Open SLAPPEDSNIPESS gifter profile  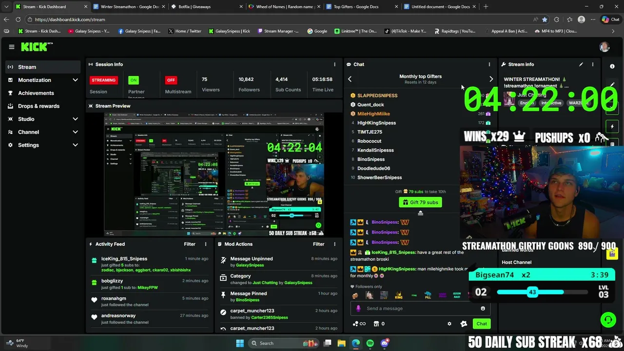point(377,96)
